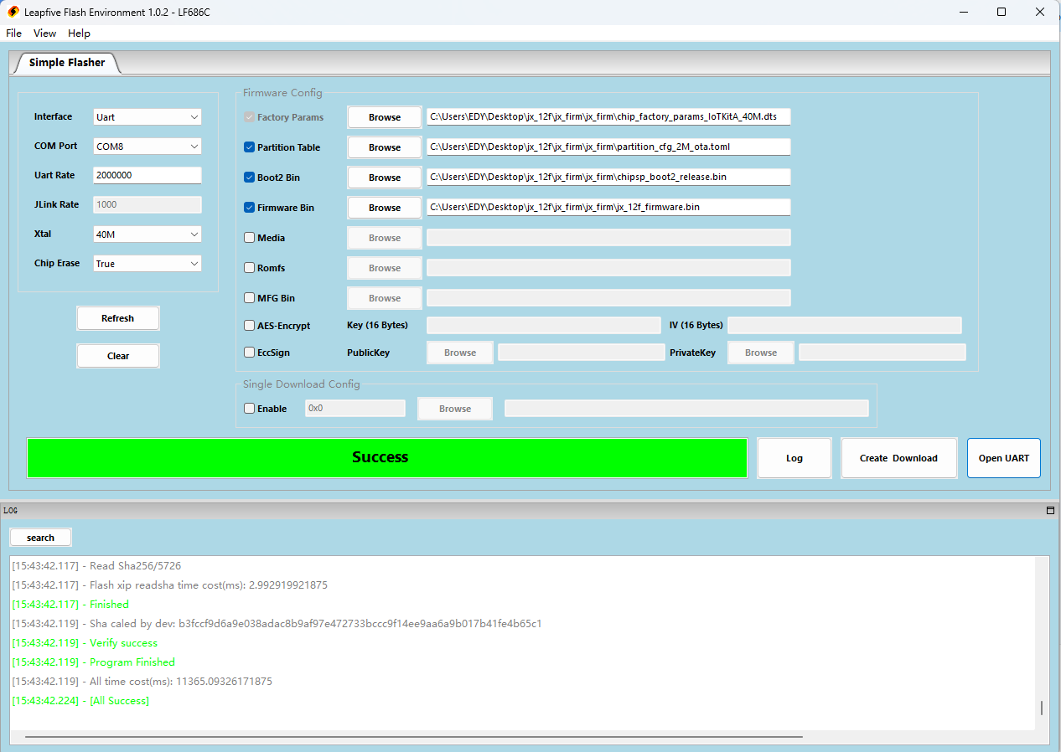
Task: Click the Leapfive app icon in title bar
Action: pos(13,13)
